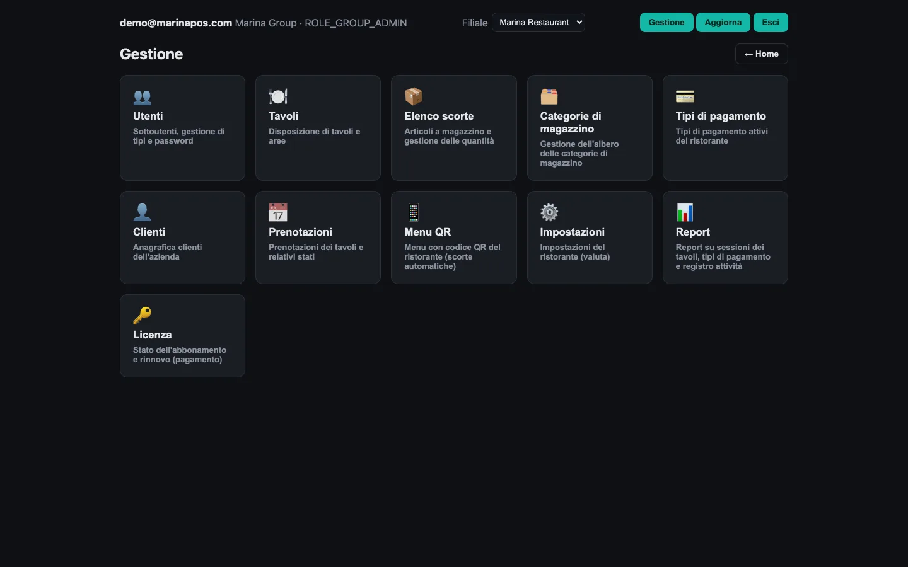
Task: Open the Report card title
Action: (x=692, y=232)
